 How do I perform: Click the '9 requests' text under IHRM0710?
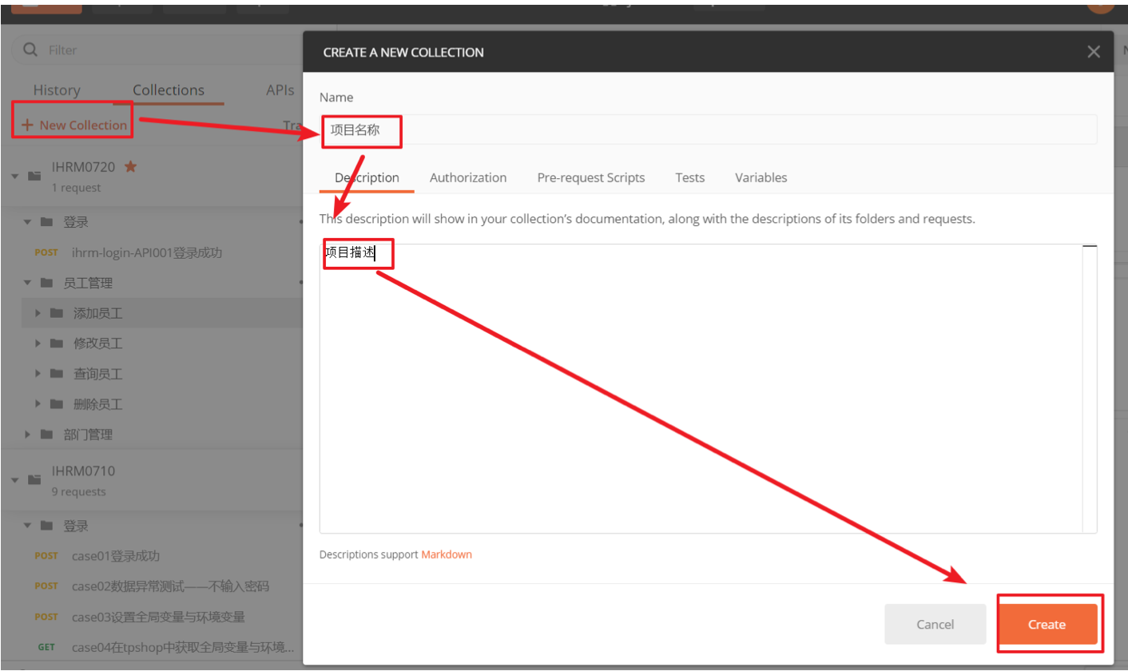(x=79, y=492)
